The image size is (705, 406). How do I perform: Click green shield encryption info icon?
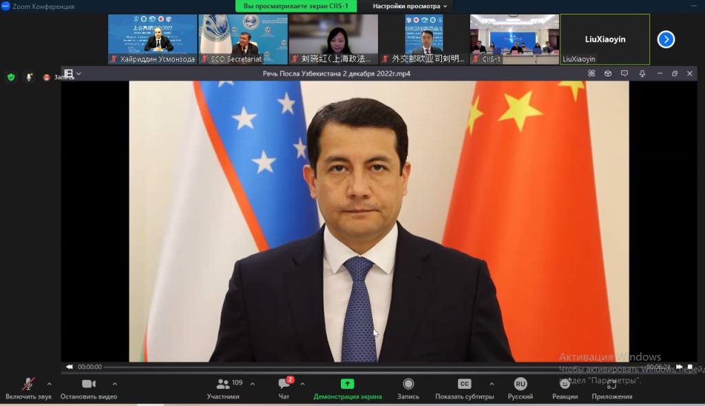click(x=11, y=77)
